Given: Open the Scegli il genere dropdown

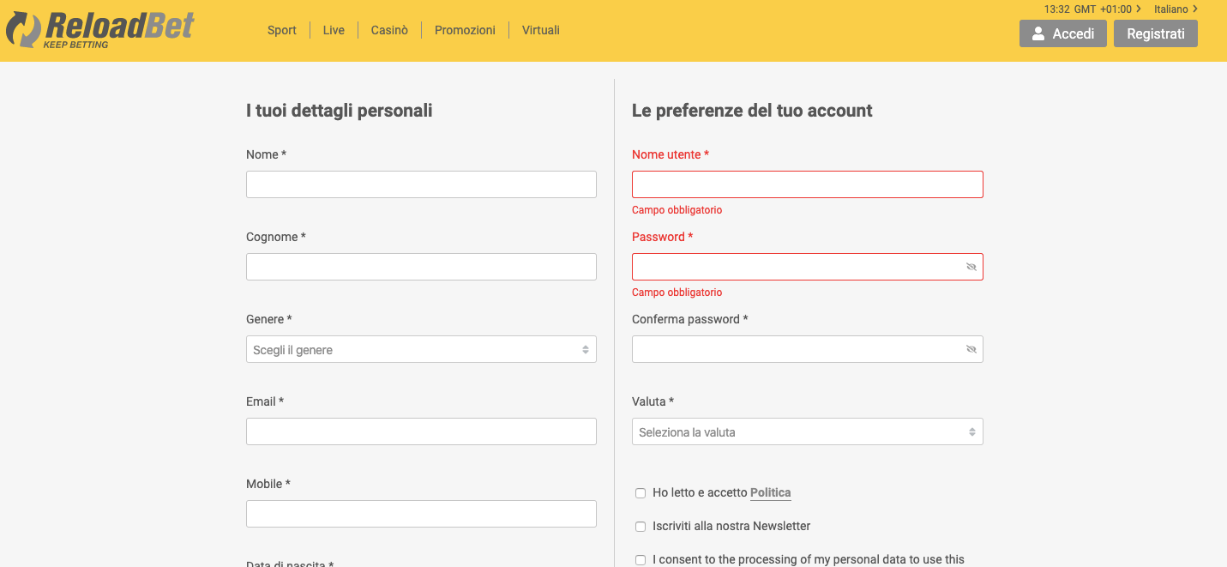Looking at the screenshot, I should click(x=421, y=349).
